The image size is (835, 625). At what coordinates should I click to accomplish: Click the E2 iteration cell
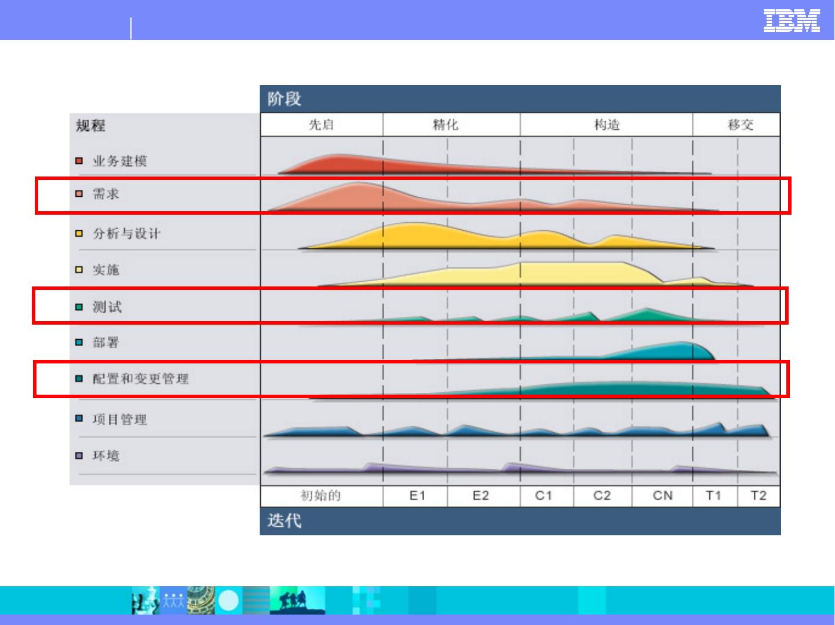[484, 496]
